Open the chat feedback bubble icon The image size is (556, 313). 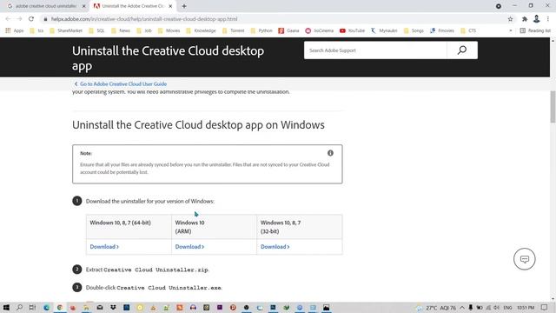pos(525,259)
